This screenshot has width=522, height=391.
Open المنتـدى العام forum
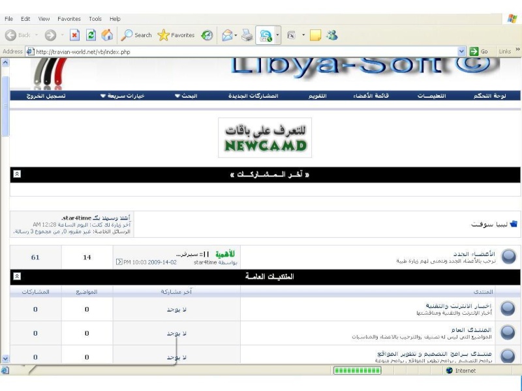[471, 330]
